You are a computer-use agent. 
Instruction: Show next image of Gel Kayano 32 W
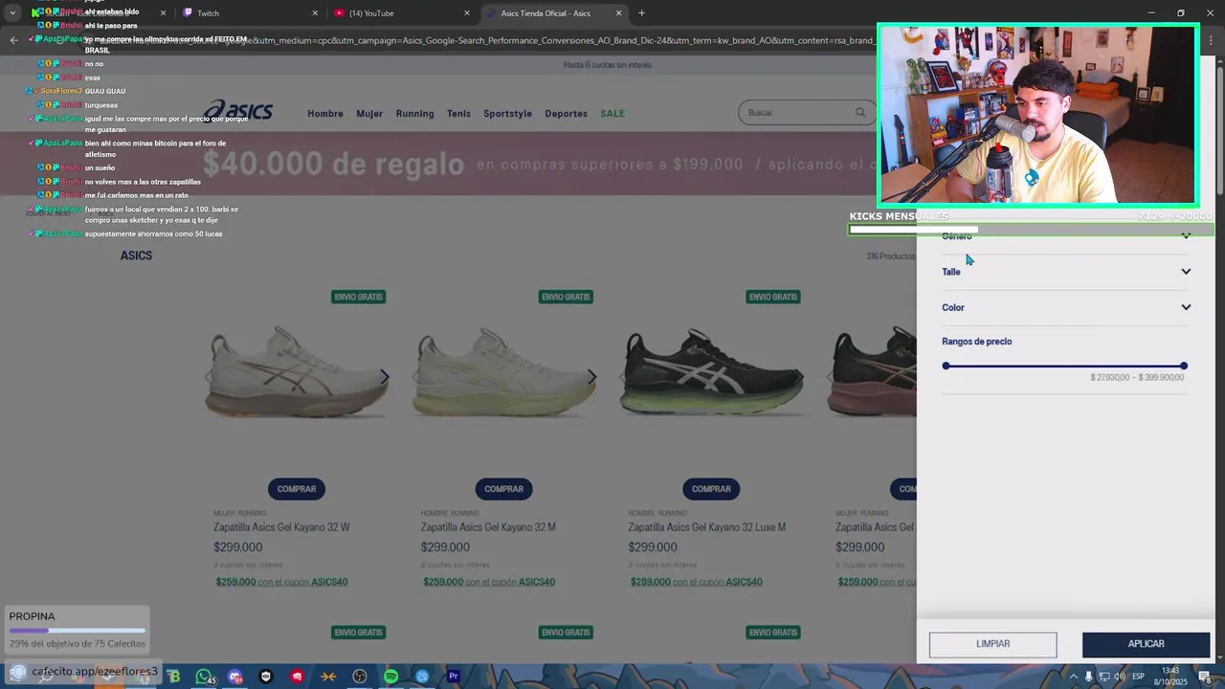coord(385,377)
